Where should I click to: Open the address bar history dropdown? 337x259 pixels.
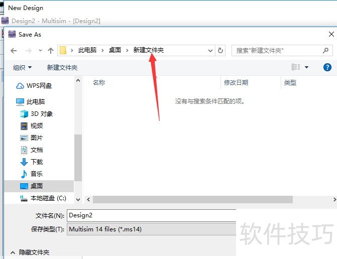click(x=210, y=51)
